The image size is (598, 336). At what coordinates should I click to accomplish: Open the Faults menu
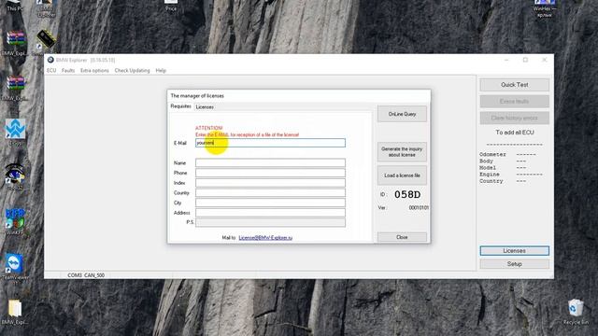pyautogui.click(x=68, y=71)
